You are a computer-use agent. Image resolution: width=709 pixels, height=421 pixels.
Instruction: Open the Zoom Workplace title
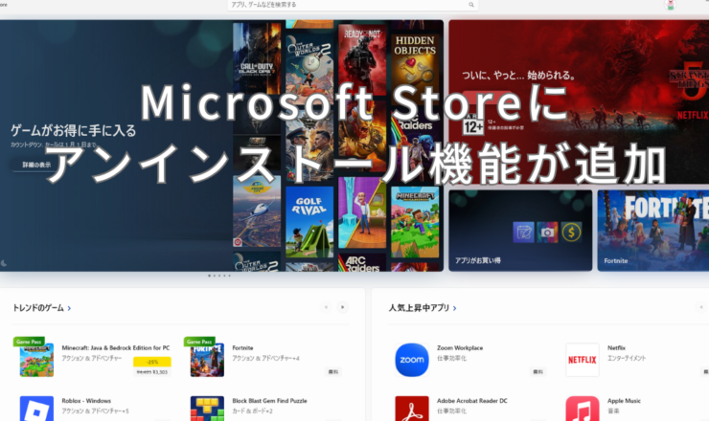[x=460, y=348]
